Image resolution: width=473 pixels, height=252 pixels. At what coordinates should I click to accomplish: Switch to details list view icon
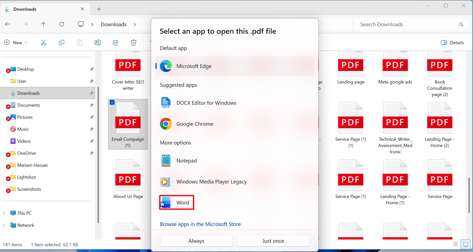[x=455, y=244]
